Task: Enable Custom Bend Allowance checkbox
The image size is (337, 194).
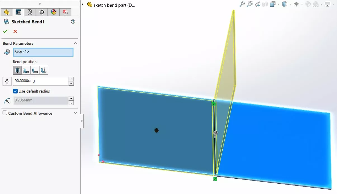Action: (x=5, y=113)
